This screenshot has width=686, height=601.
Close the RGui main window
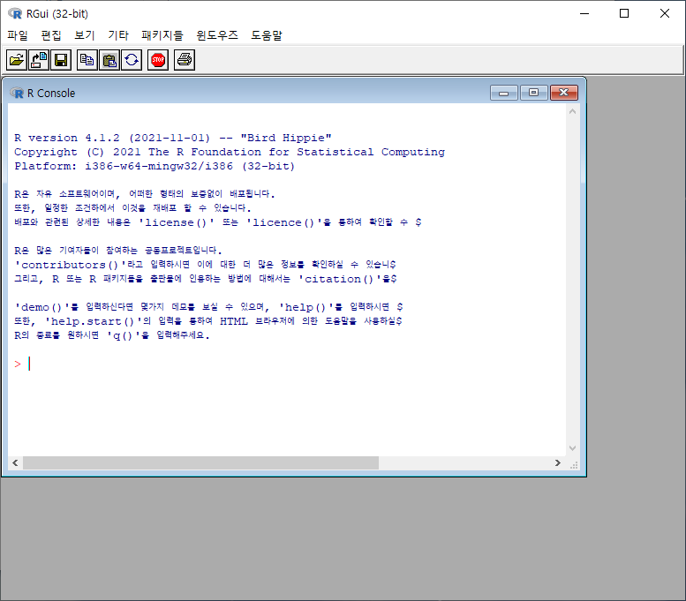point(665,13)
